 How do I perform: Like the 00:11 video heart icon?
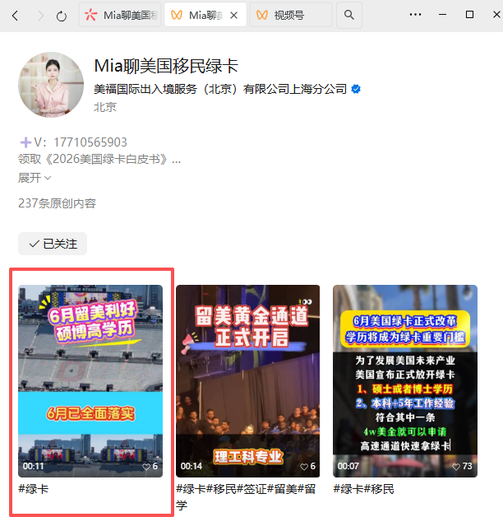pyautogui.click(x=145, y=467)
